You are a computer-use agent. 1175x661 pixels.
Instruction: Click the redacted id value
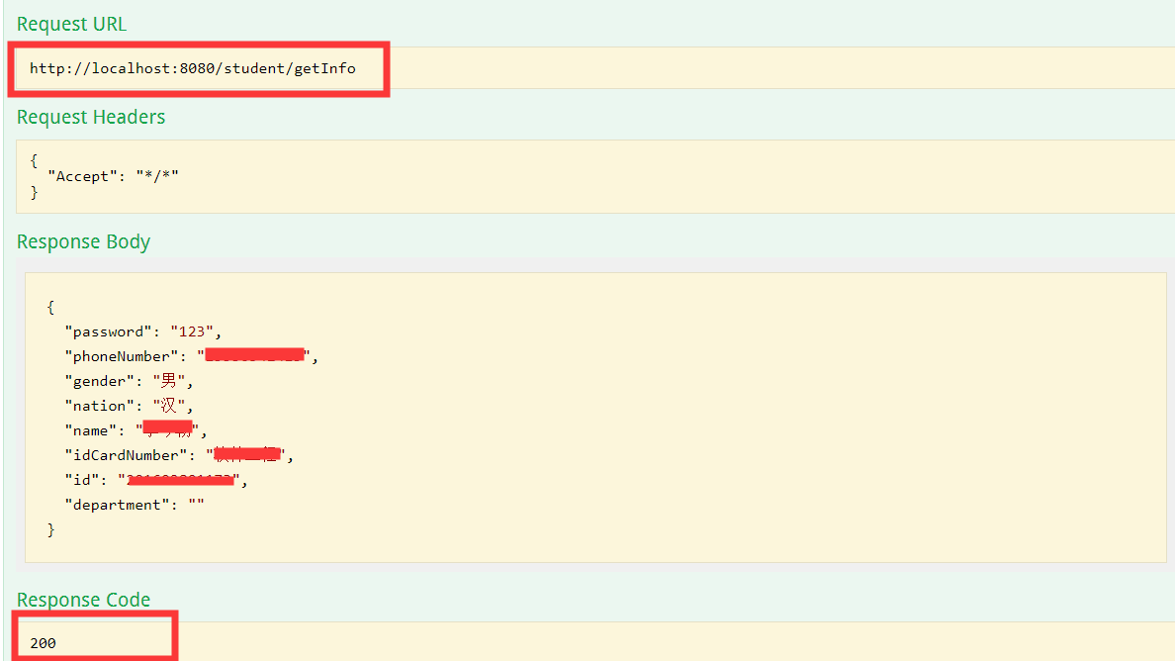(179, 480)
